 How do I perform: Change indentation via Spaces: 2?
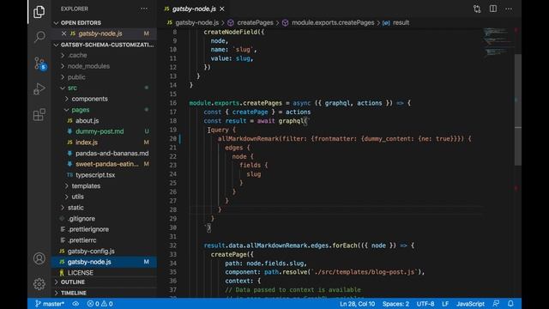[x=395, y=304]
